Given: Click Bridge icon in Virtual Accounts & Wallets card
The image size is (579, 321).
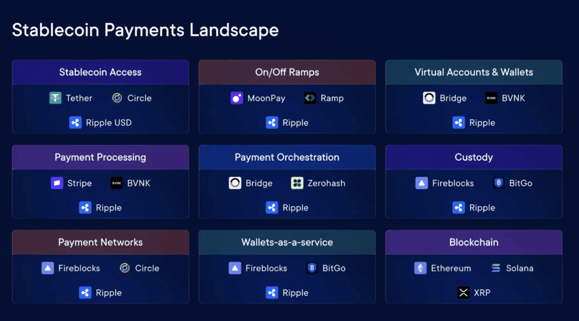Looking at the screenshot, I should pos(429,98).
